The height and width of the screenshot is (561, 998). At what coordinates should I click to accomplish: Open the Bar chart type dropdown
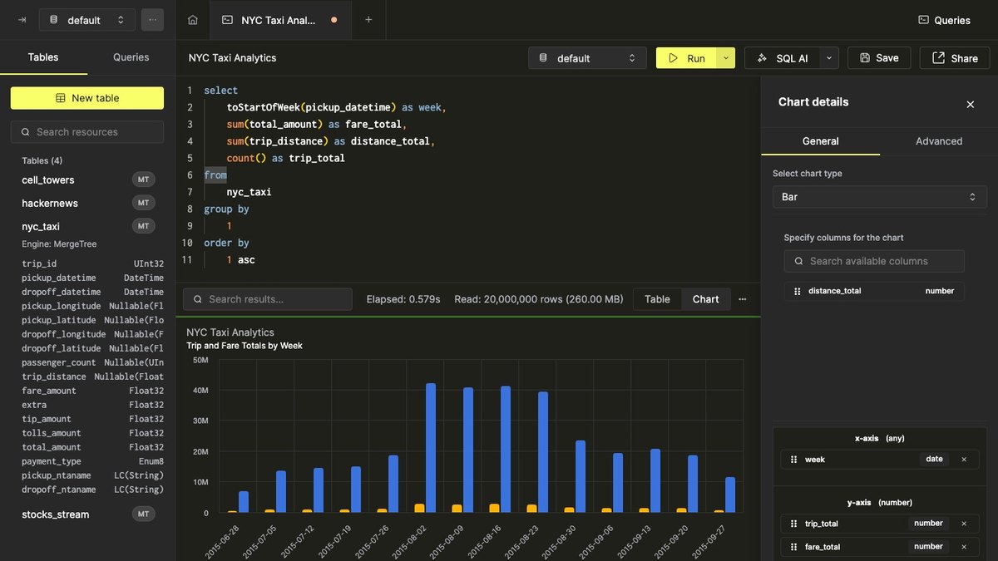point(879,197)
